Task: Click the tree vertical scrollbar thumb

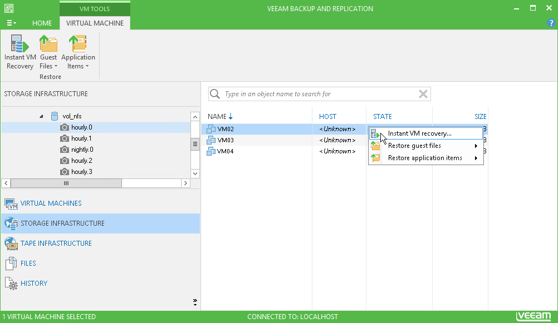Action: (195, 145)
